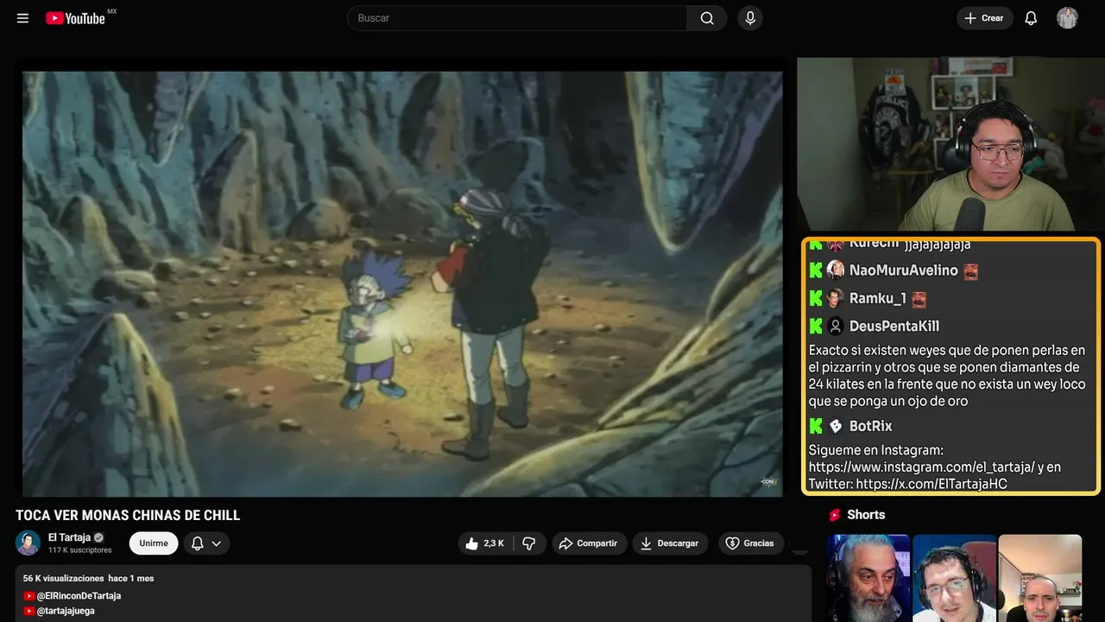Open the short with the headset man
Image resolution: width=1105 pixels, height=622 pixels.
coord(954,578)
